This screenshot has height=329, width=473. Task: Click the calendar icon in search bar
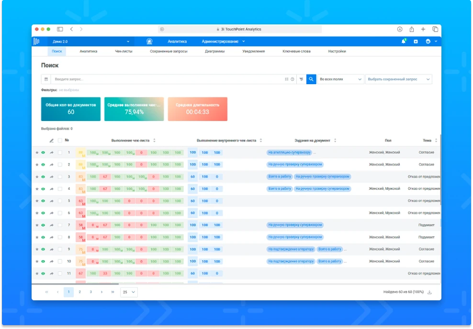46,79
